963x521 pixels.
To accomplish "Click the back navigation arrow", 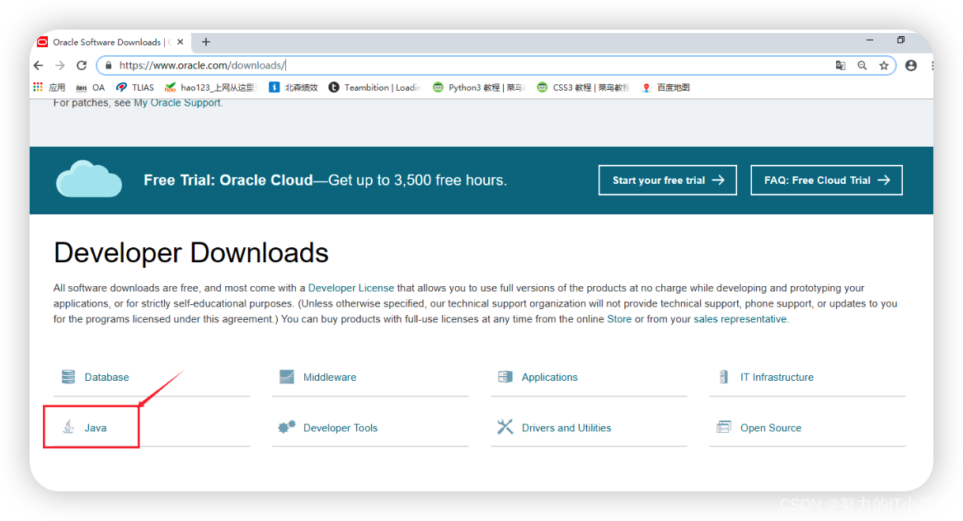I will tap(38, 64).
